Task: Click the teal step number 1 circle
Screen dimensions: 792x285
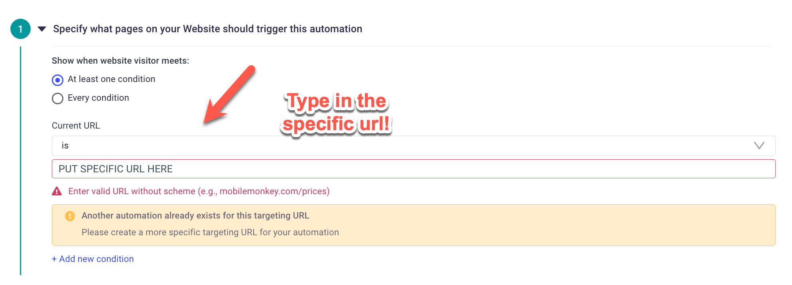Action: click(x=20, y=29)
